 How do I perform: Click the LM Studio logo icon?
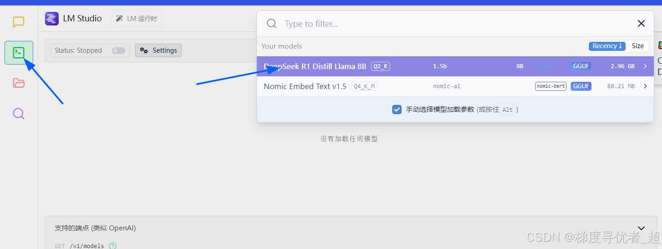(52, 19)
